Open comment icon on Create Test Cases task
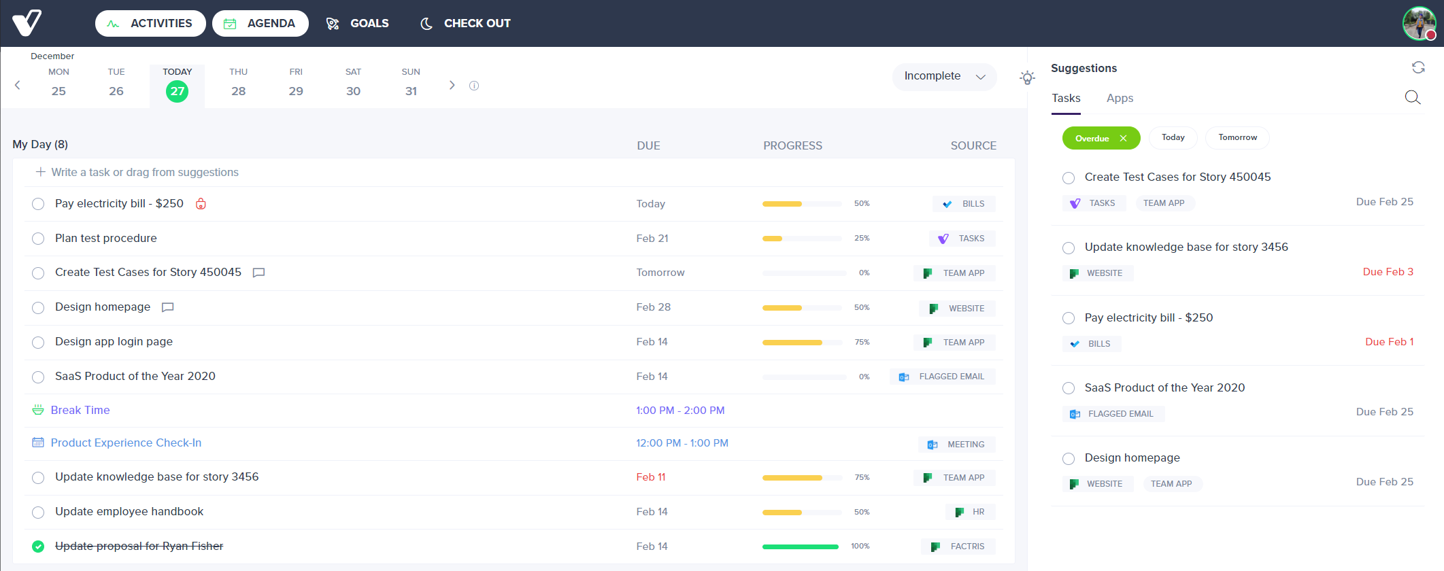1444x571 pixels. 258,273
